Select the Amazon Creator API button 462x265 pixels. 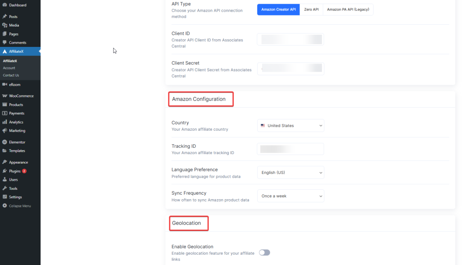(x=278, y=9)
